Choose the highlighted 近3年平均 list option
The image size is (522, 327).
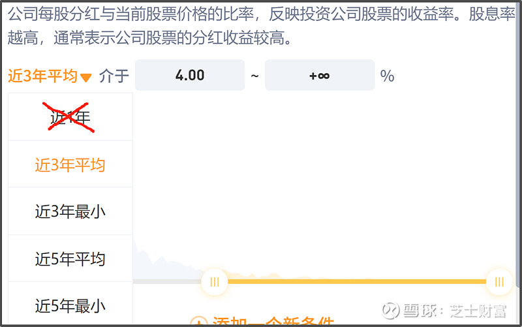pos(70,164)
